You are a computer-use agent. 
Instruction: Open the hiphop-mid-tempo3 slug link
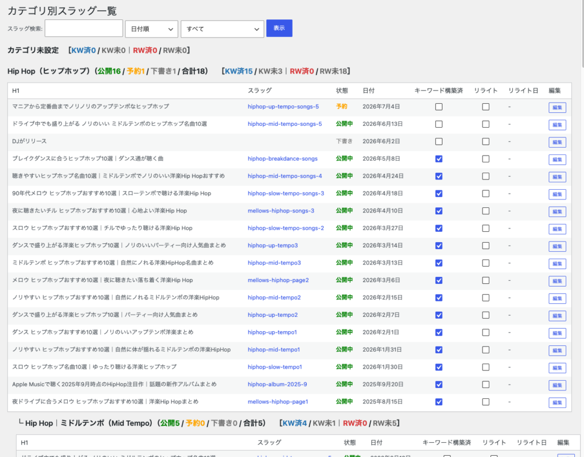click(x=274, y=263)
